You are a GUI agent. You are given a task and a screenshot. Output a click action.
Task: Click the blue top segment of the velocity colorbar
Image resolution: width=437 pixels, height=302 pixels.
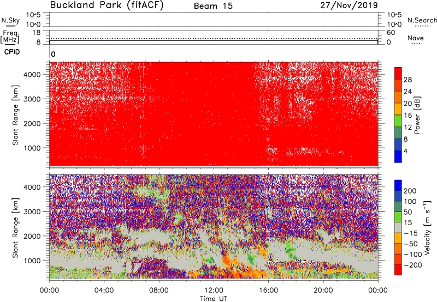[x=398, y=185]
